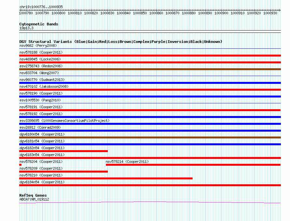Click the 19p13.3 band label

[26, 28]
